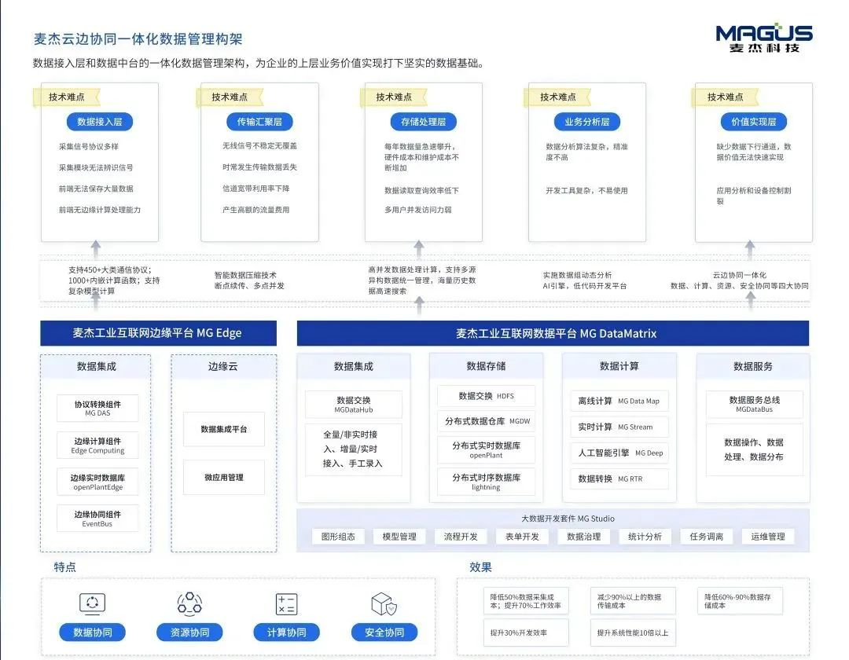Click the MAGUS 麦杰科技 logo
This screenshot has width=849, height=660.
click(763, 38)
